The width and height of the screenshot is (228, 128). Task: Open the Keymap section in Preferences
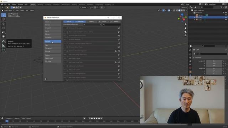point(53,51)
